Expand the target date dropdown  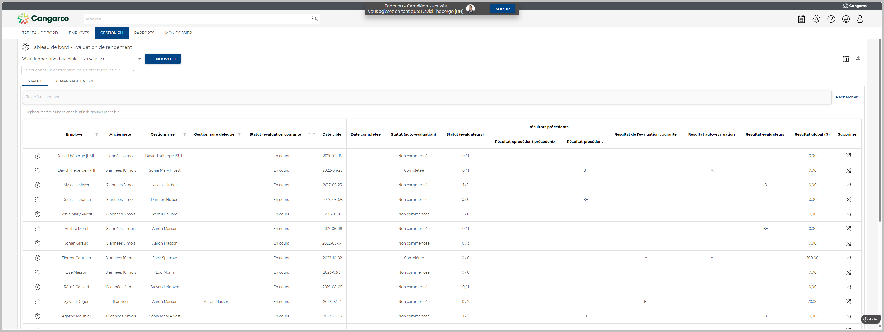tap(139, 59)
